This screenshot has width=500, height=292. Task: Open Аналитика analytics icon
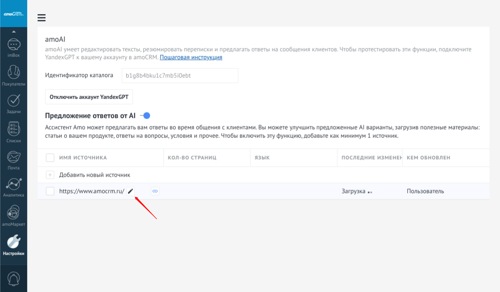click(x=14, y=184)
